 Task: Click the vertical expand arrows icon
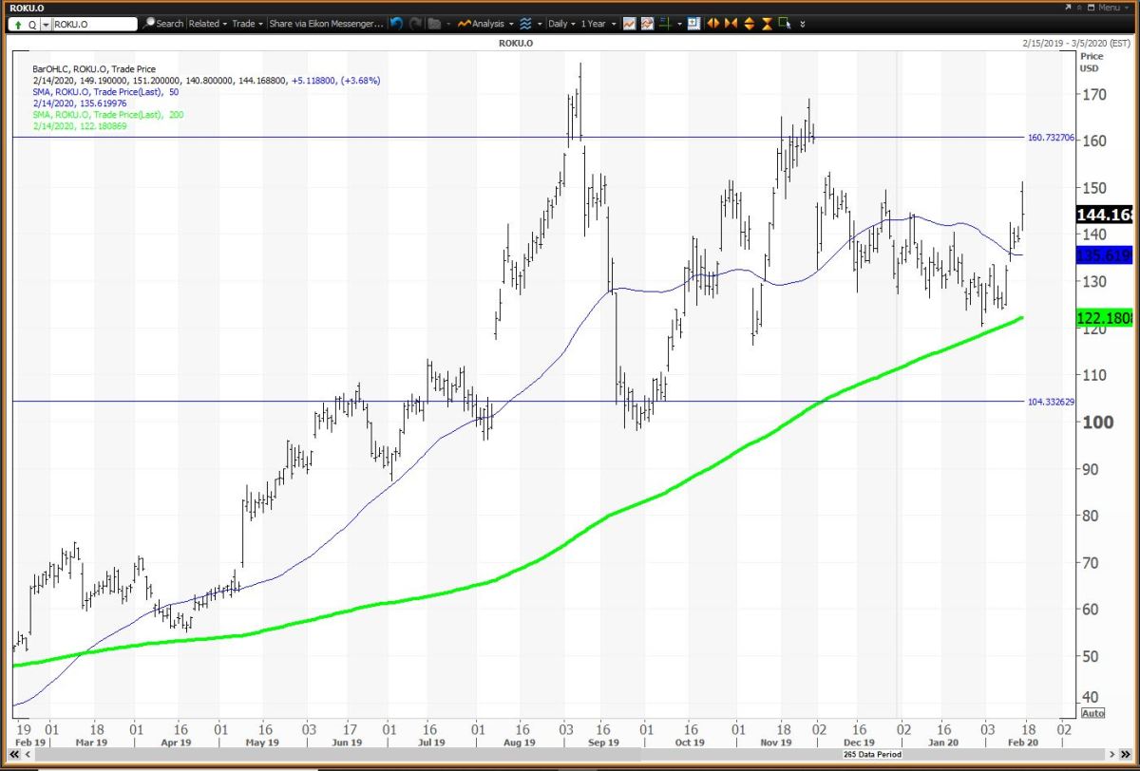749,23
